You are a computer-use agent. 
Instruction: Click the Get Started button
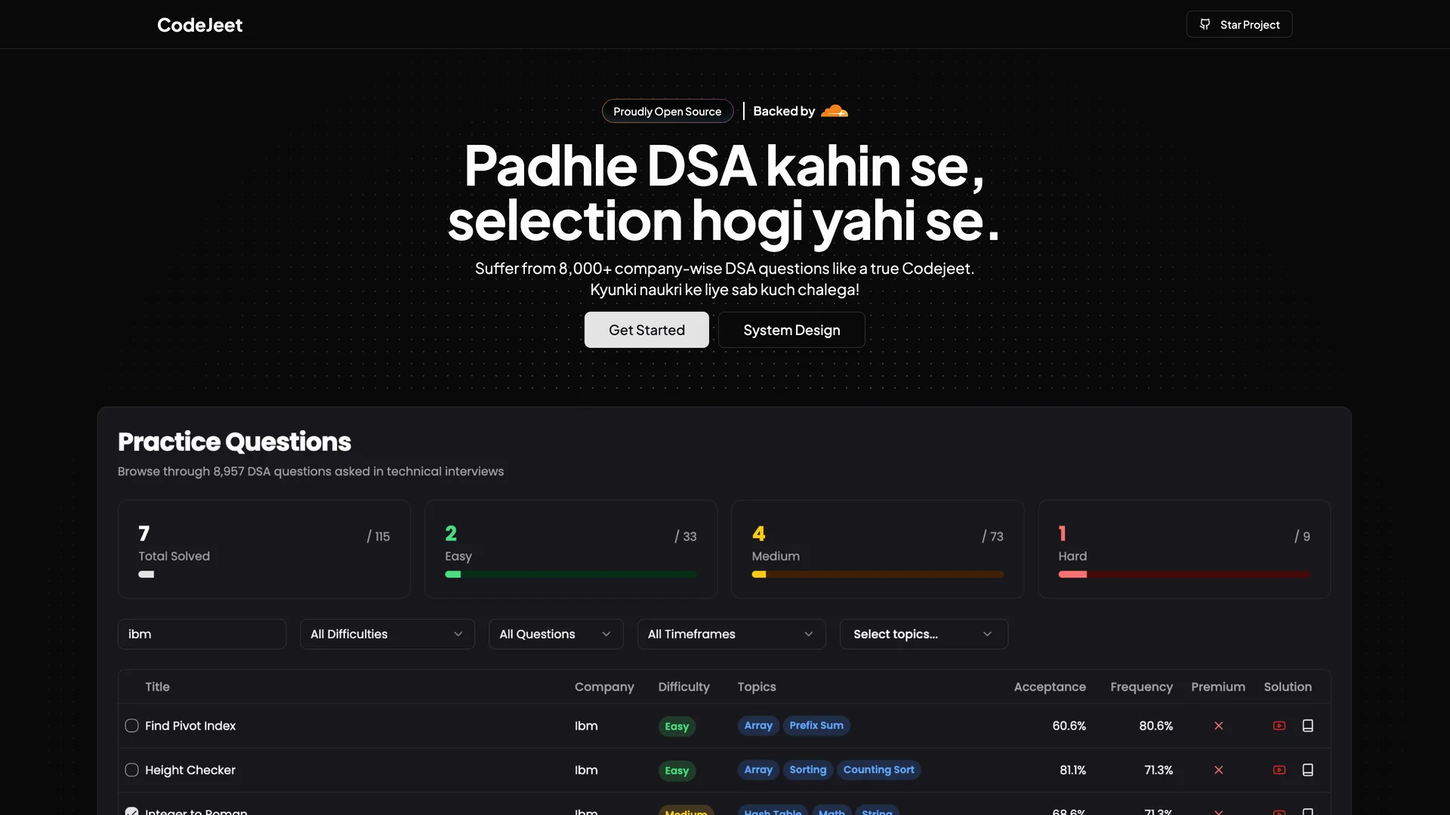(646, 330)
